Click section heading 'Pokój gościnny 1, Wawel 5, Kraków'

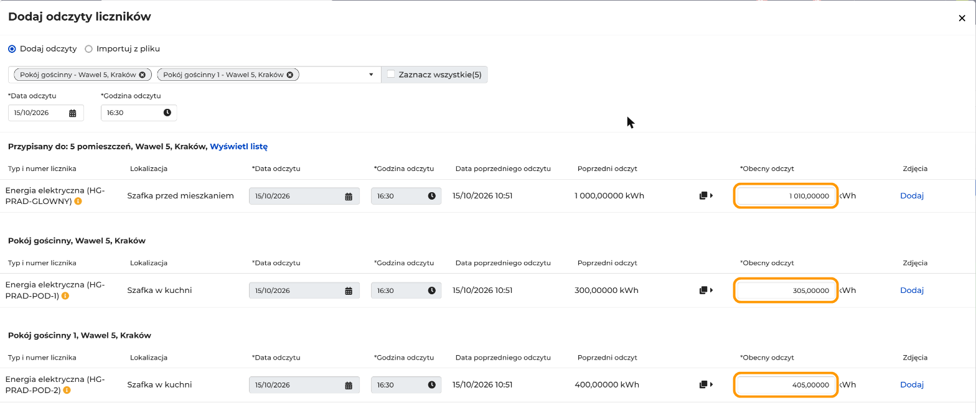coord(80,335)
